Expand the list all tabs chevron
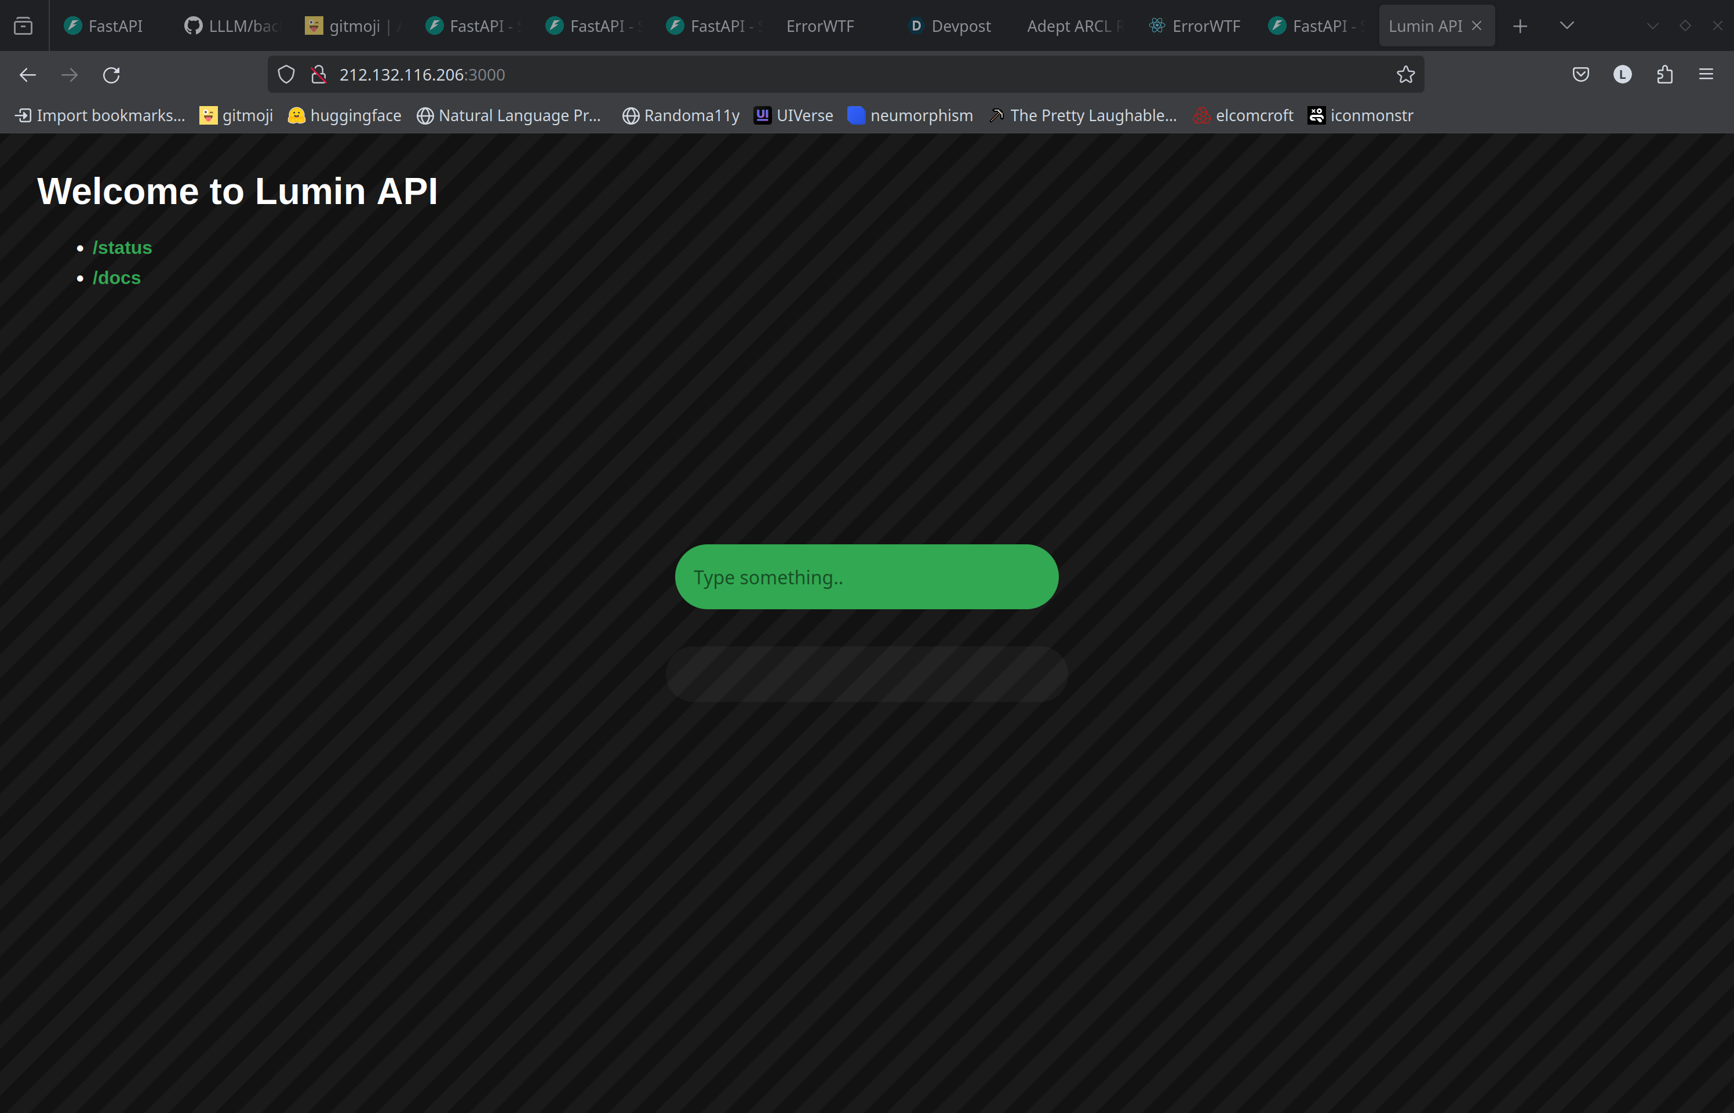Image resolution: width=1734 pixels, height=1113 pixels. 1567,26
